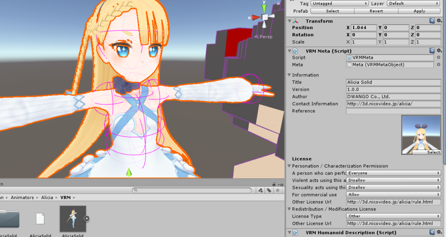Collapse VRM Humanoid Description foldout
This screenshot has height=237, width=446.
(289, 233)
